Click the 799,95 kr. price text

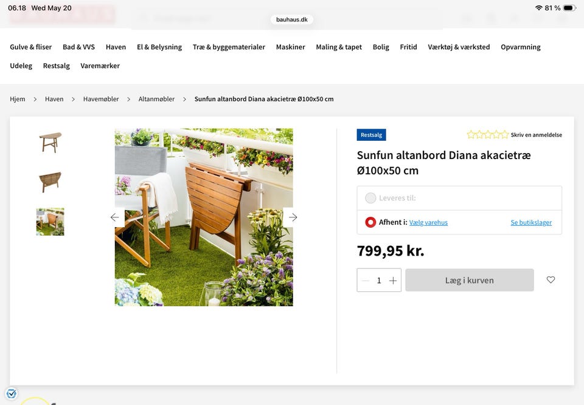[x=391, y=251]
